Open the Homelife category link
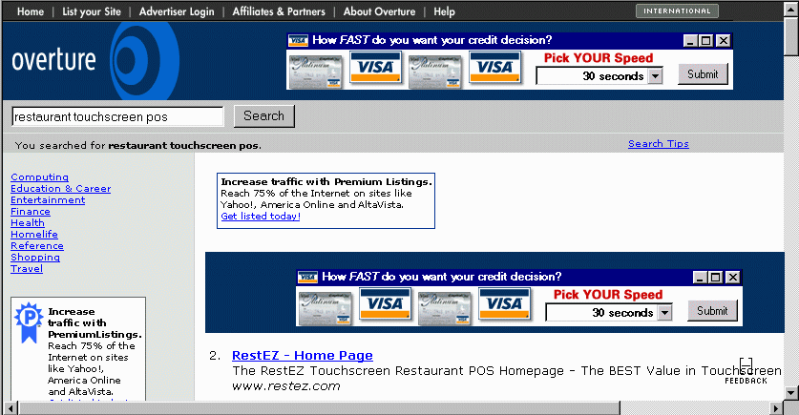799x415 pixels. click(34, 235)
